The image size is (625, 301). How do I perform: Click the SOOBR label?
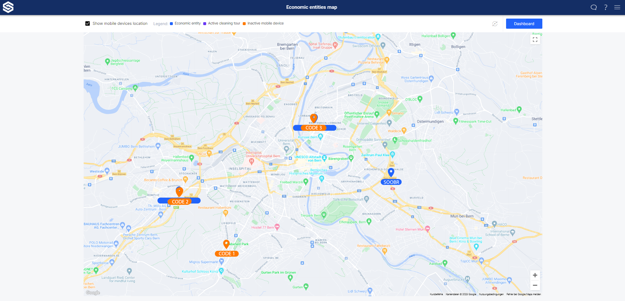(x=391, y=182)
